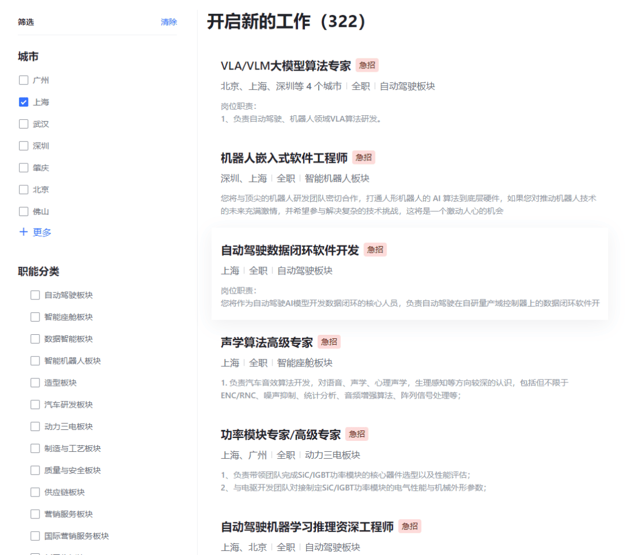Check the 佛山 city checkbox

click(24, 211)
